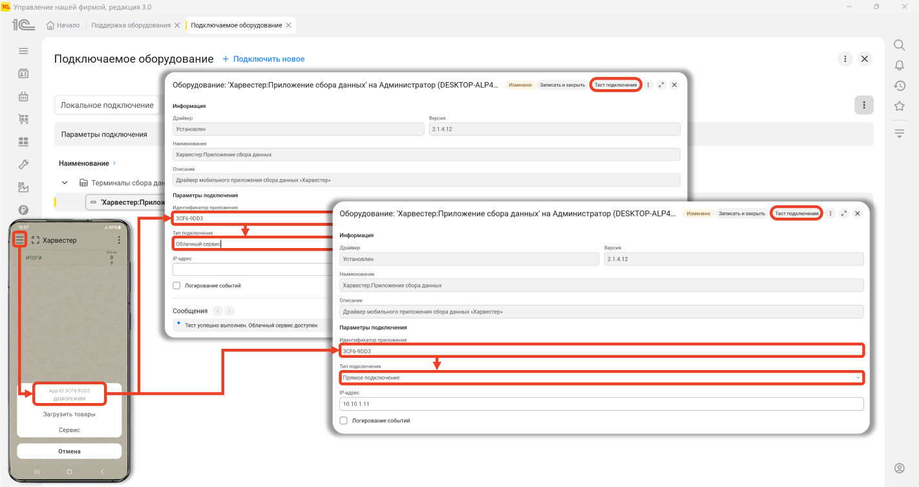Open the Sales basket sidebar icon
This screenshot has height=487, width=919.
(23, 97)
